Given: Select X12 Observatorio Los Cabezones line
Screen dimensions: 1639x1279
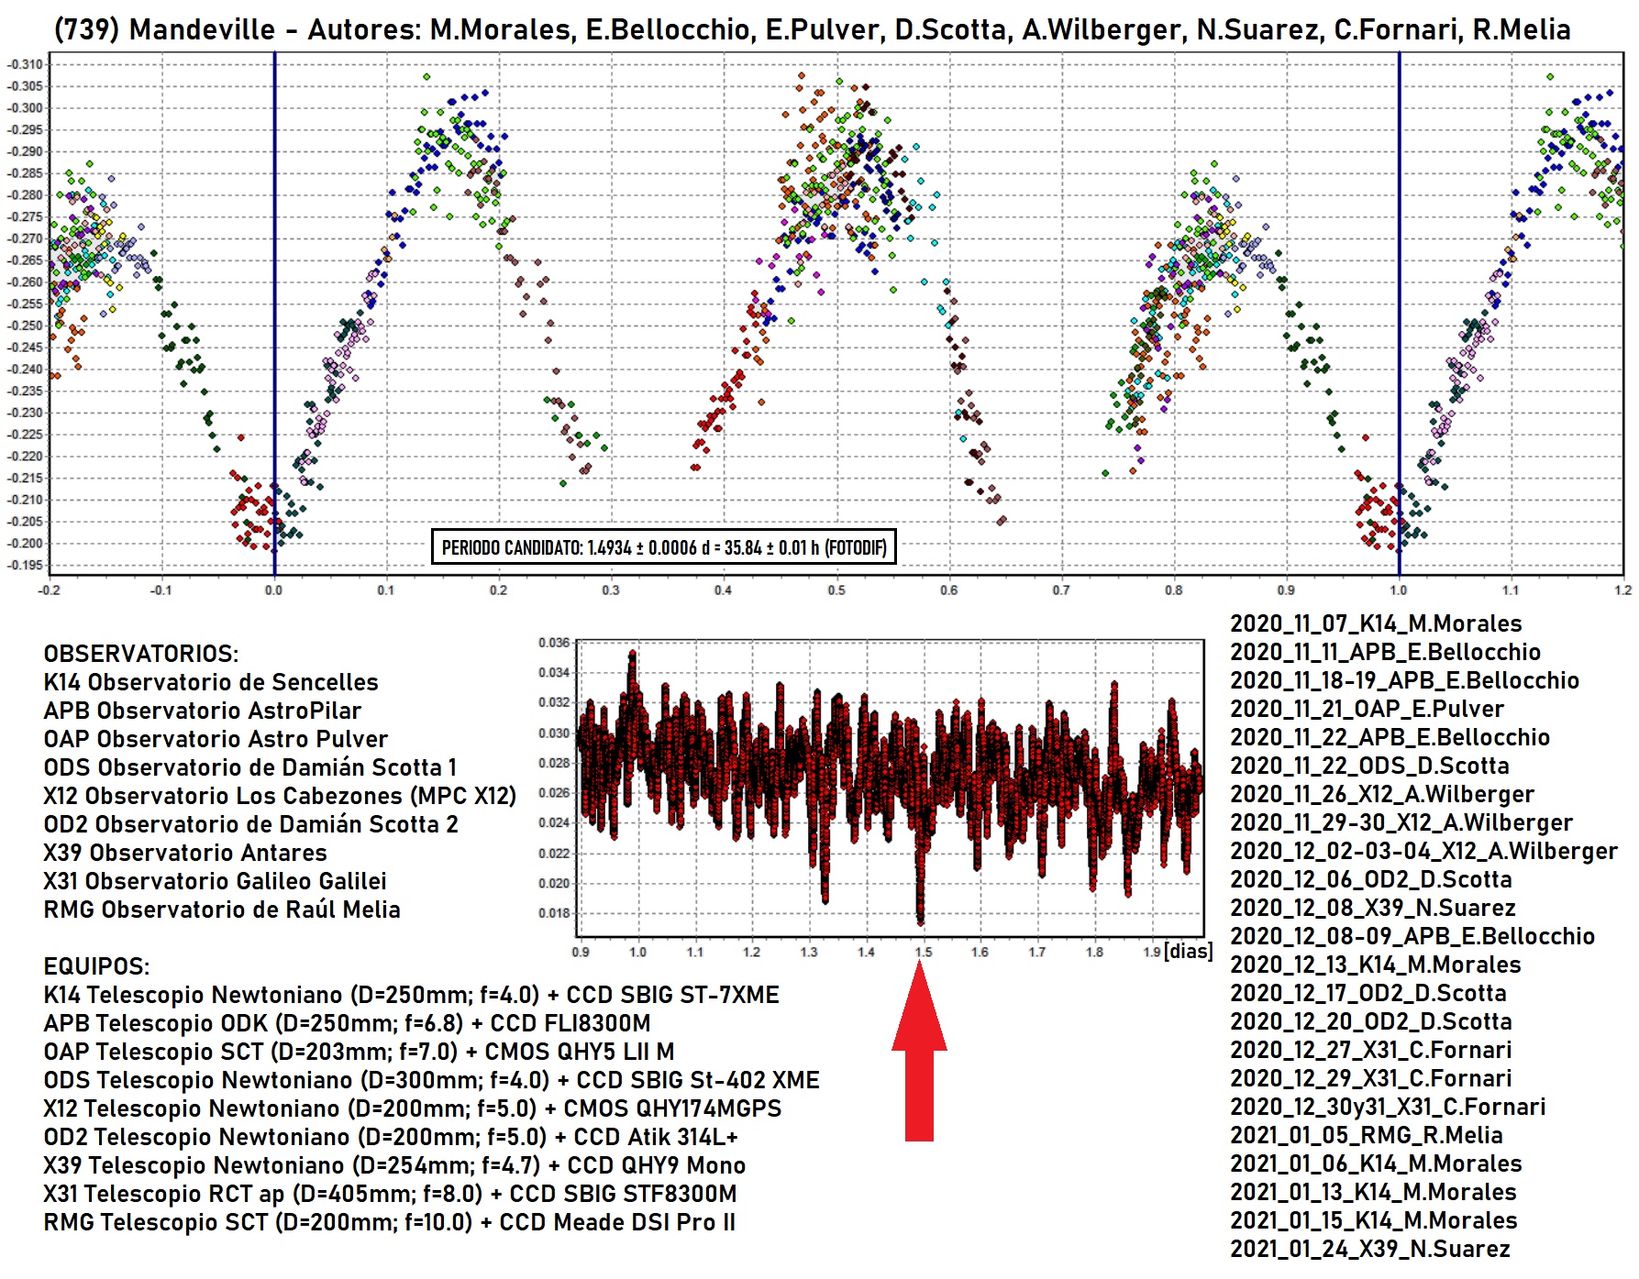Looking at the screenshot, I should [280, 796].
